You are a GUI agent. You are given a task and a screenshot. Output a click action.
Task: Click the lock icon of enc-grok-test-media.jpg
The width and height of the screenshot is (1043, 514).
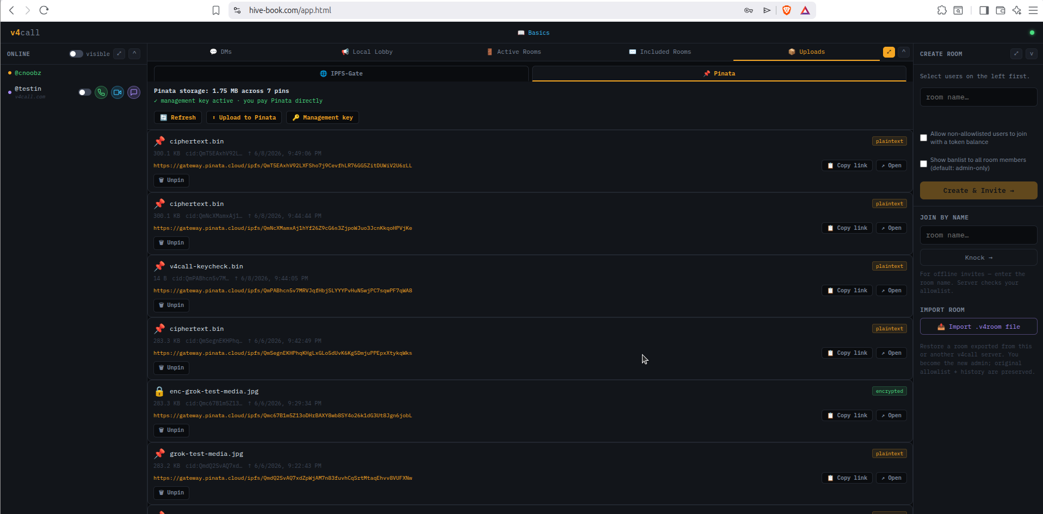coord(159,391)
